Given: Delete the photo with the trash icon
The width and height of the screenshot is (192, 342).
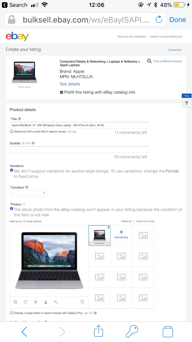Looking at the screenshot, I should (82, 302).
